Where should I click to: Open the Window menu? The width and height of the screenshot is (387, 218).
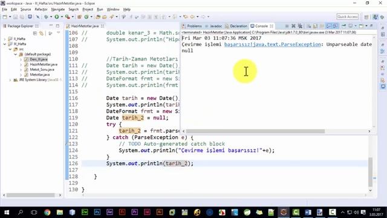click(x=113, y=10)
